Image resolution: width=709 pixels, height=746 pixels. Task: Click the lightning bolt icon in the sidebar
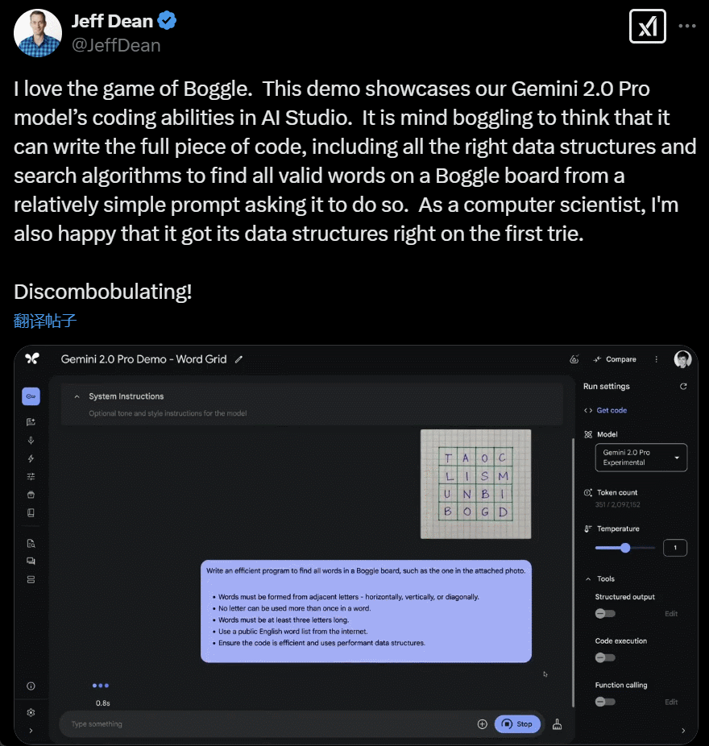click(x=31, y=458)
